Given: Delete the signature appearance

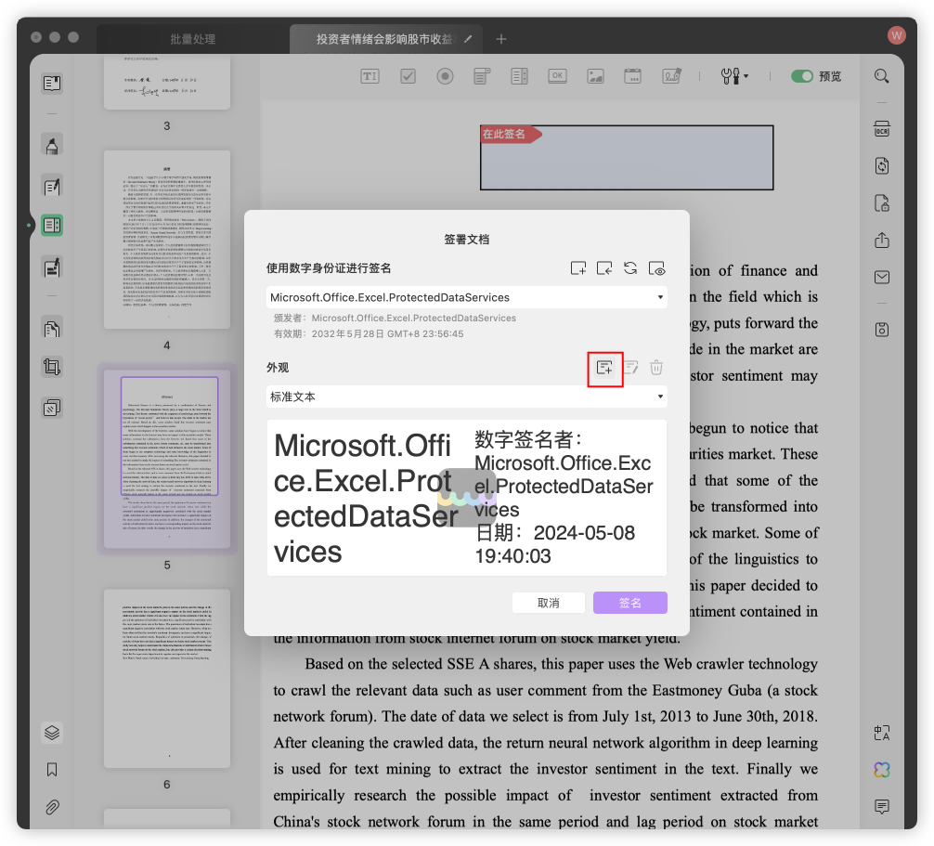Looking at the screenshot, I should [x=656, y=368].
